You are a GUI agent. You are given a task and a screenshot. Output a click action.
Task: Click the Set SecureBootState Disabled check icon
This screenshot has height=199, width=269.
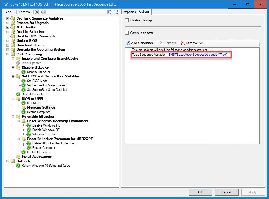tap(23, 90)
